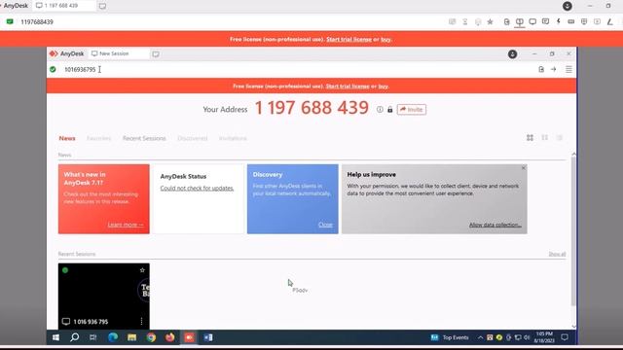Viewport: 623px width, 350px height.
Task: Open the inner AnyDesk profile avatar icon
Action: coord(513,54)
